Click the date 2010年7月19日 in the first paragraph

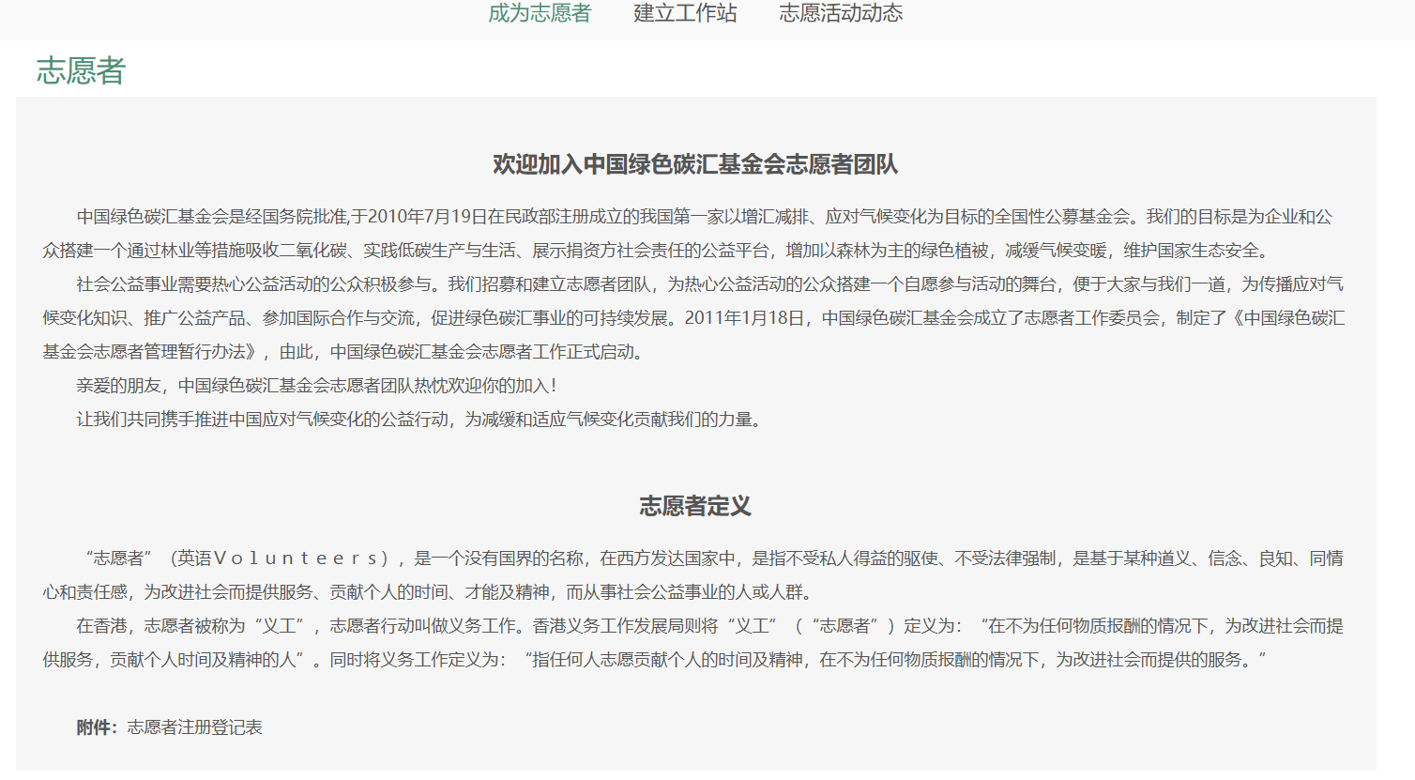click(x=427, y=217)
